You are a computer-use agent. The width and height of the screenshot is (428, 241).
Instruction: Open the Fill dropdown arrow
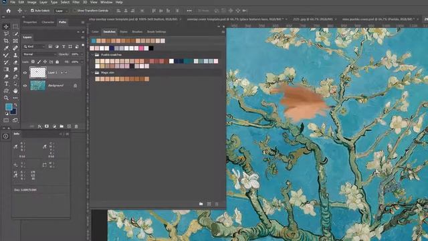[82, 62]
